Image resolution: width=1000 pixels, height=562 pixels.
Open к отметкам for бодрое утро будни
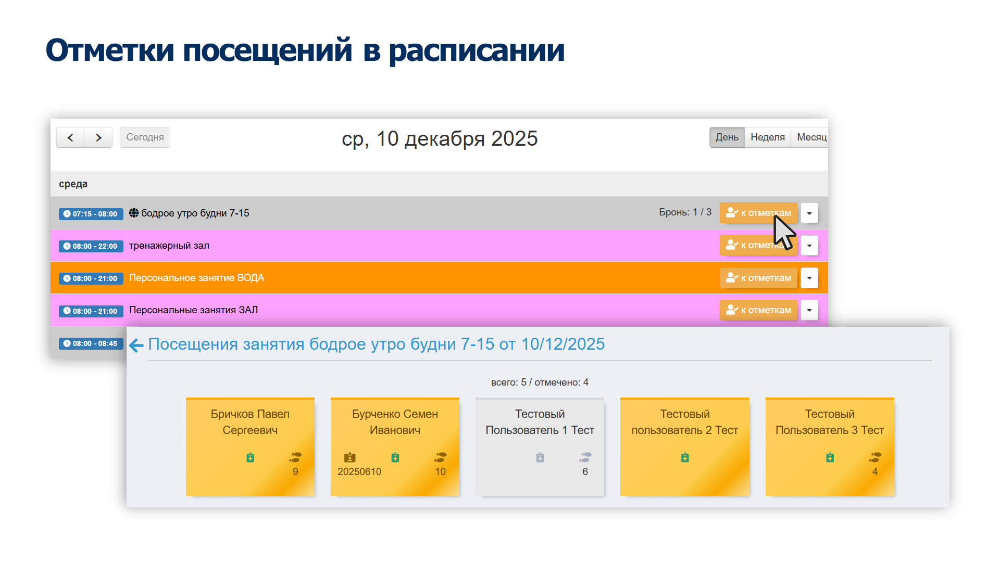coord(758,213)
